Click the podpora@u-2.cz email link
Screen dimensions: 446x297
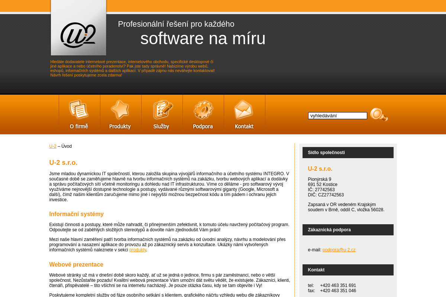339,250
